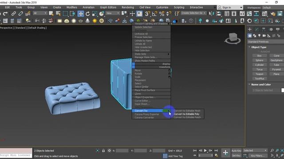Open the selection filter All dropdown
The image size is (284, 159).
(x=40, y=13)
